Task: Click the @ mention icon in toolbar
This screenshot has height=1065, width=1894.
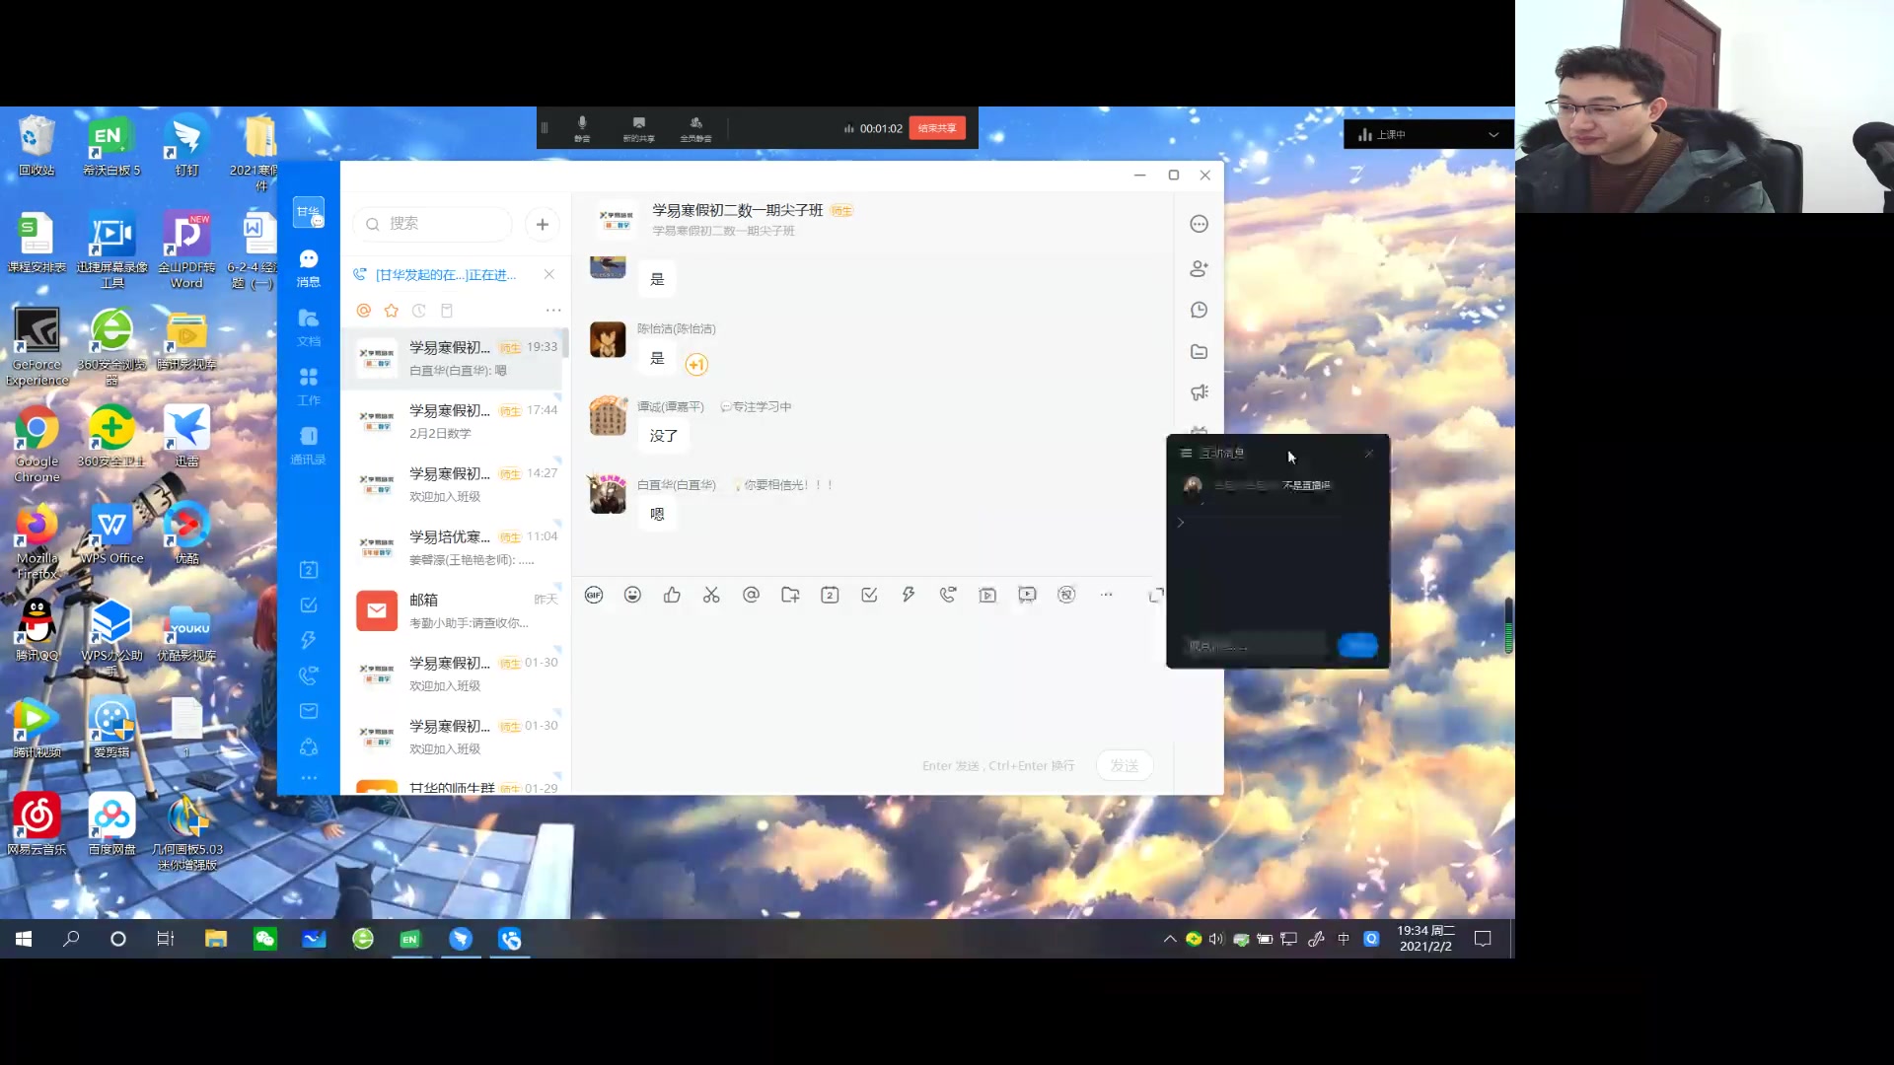Action: click(751, 595)
